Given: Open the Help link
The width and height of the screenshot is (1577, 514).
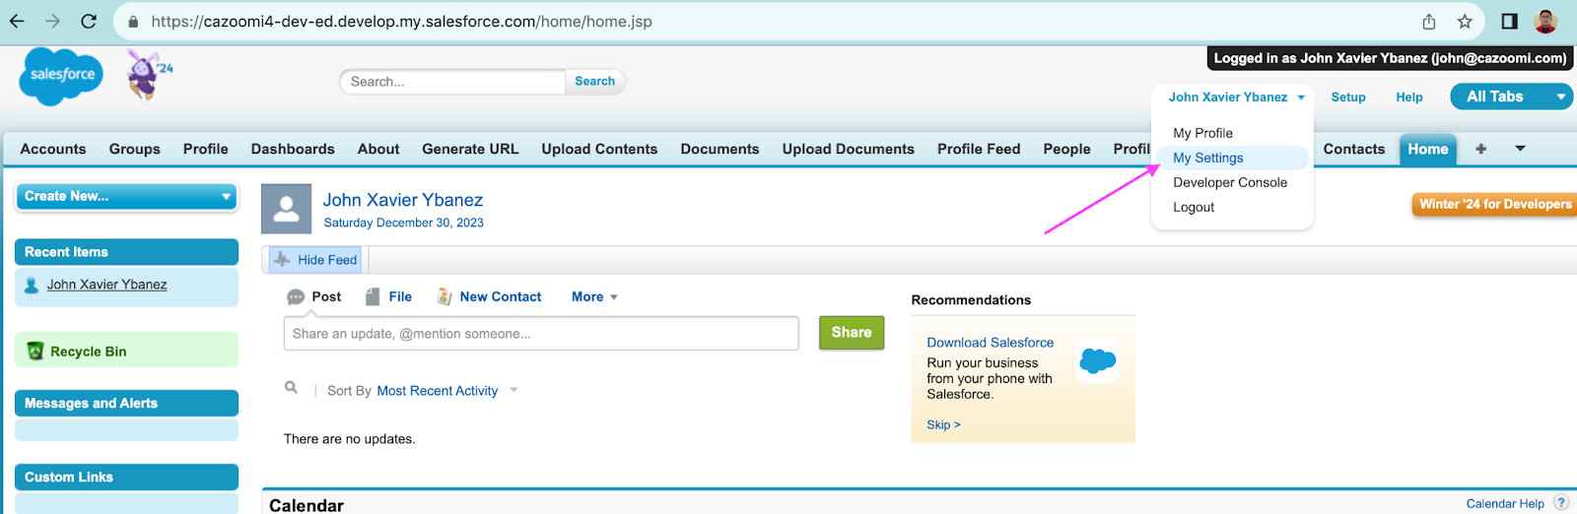Looking at the screenshot, I should 1409,97.
